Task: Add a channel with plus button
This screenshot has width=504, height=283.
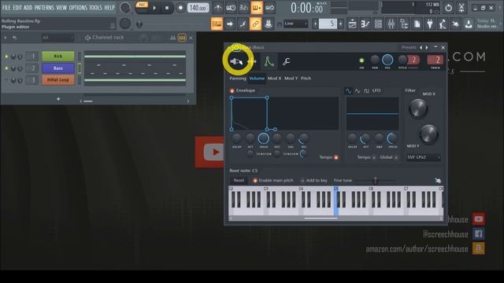Action: [x=58, y=99]
